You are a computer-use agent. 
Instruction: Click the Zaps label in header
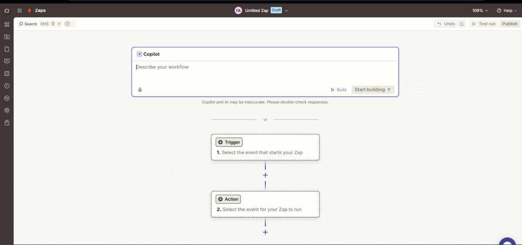point(40,10)
